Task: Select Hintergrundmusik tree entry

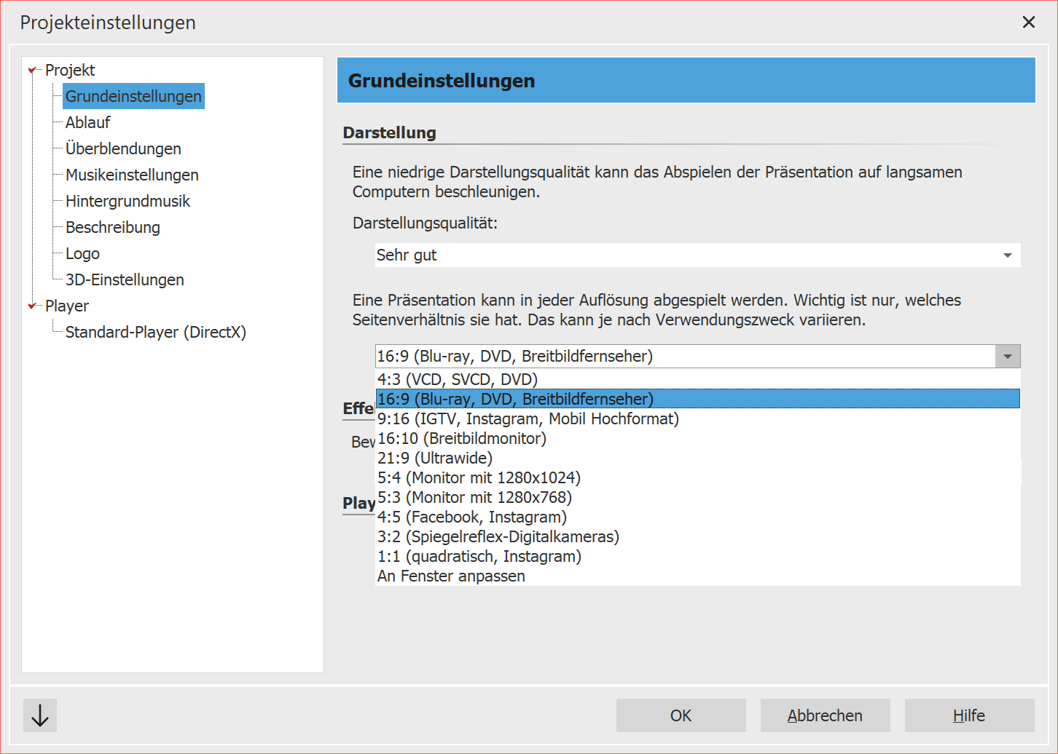Action: (x=128, y=201)
